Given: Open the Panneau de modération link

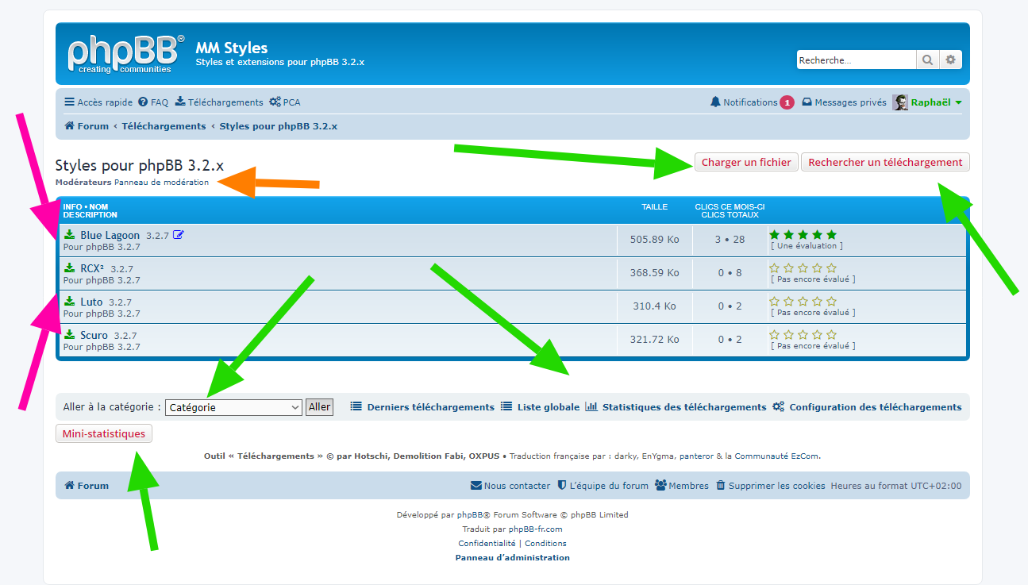Looking at the screenshot, I should (161, 183).
